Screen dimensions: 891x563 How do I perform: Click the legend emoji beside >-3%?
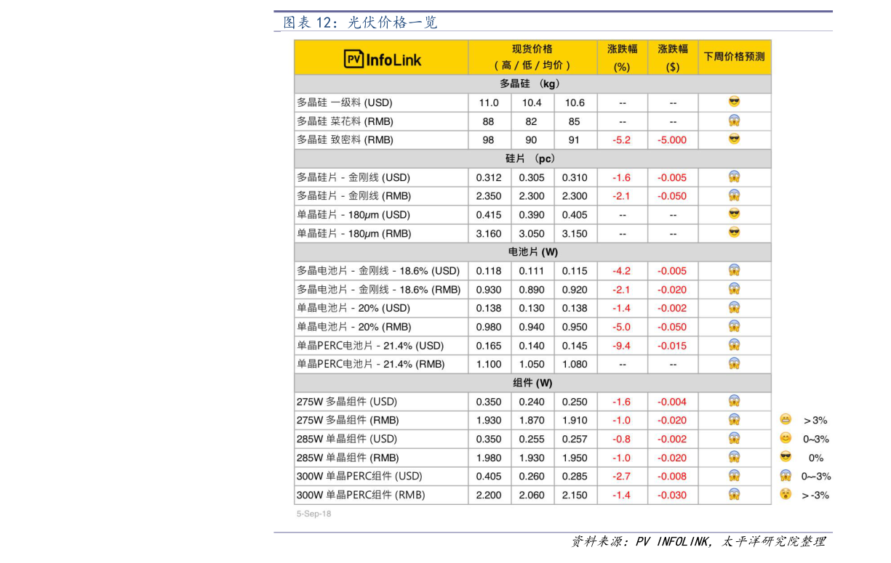786,495
